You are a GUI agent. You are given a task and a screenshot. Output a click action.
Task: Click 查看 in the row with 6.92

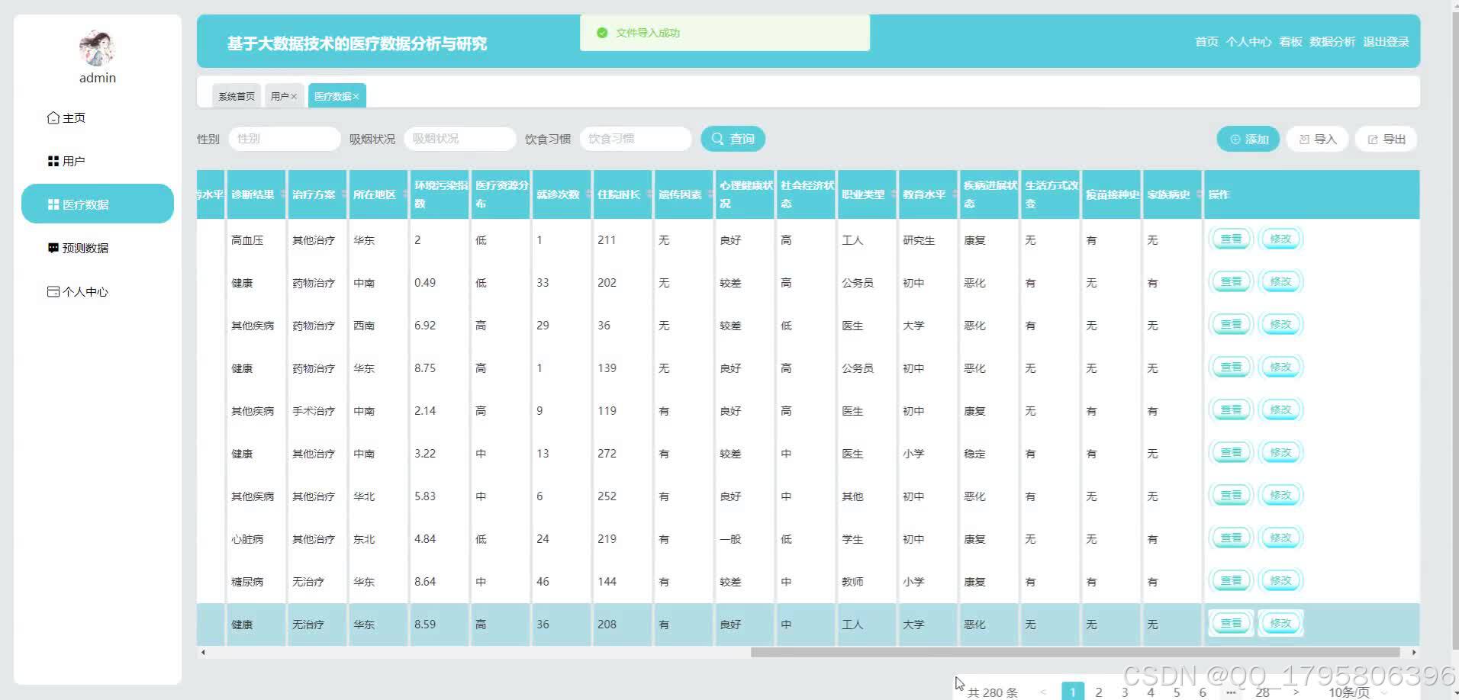coord(1232,324)
